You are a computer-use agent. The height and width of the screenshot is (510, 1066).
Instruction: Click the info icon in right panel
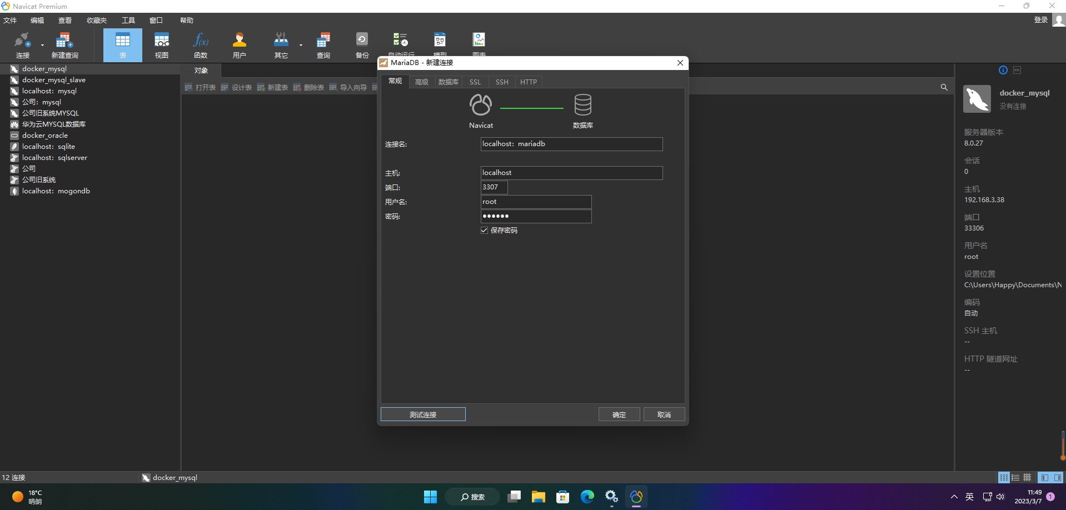[x=1003, y=70]
